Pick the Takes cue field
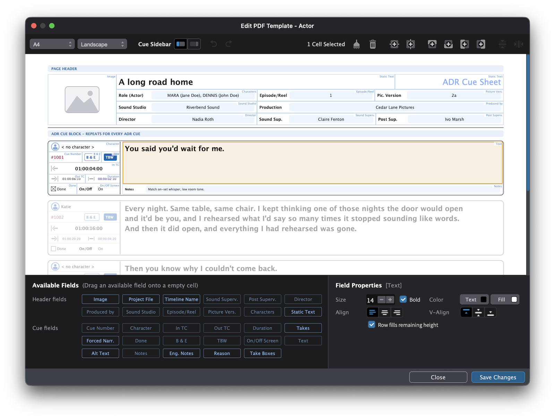555x419 pixels. click(x=303, y=328)
